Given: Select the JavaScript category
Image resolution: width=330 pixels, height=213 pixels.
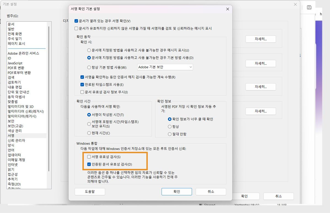Looking at the screenshot, I should 15,63.
